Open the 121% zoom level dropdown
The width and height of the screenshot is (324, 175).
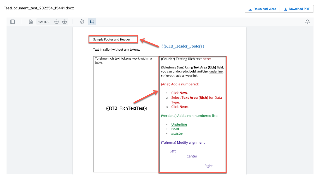[x=44, y=22]
